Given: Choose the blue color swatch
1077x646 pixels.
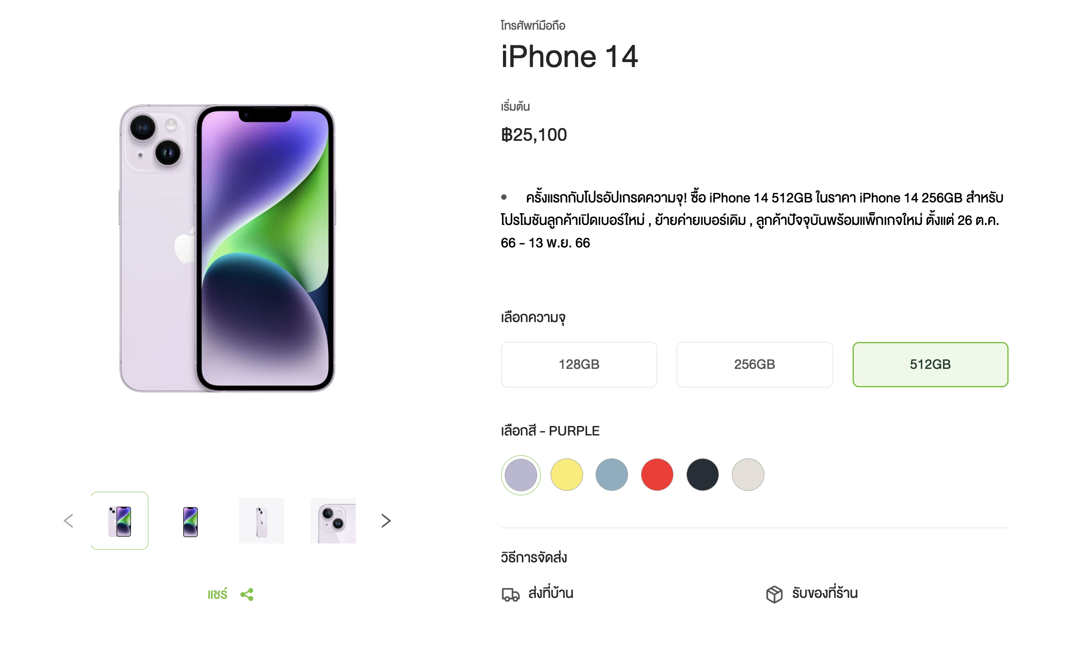Looking at the screenshot, I should [612, 475].
